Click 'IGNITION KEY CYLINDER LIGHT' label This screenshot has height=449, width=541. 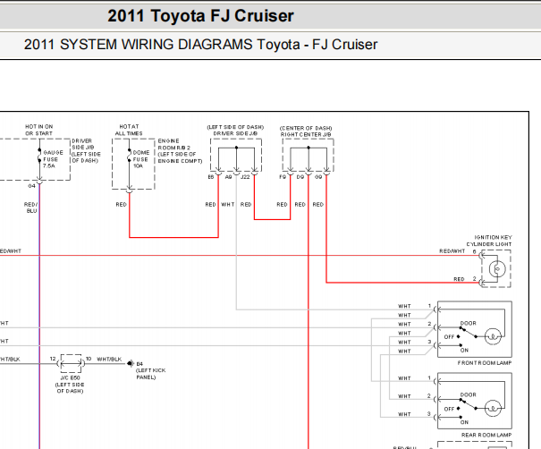click(489, 241)
